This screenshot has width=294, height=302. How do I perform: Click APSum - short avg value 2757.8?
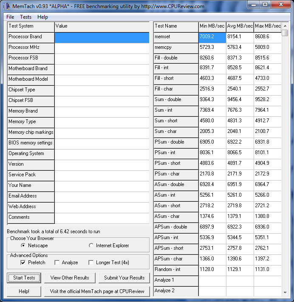pyautogui.click(x=240, y=249)
